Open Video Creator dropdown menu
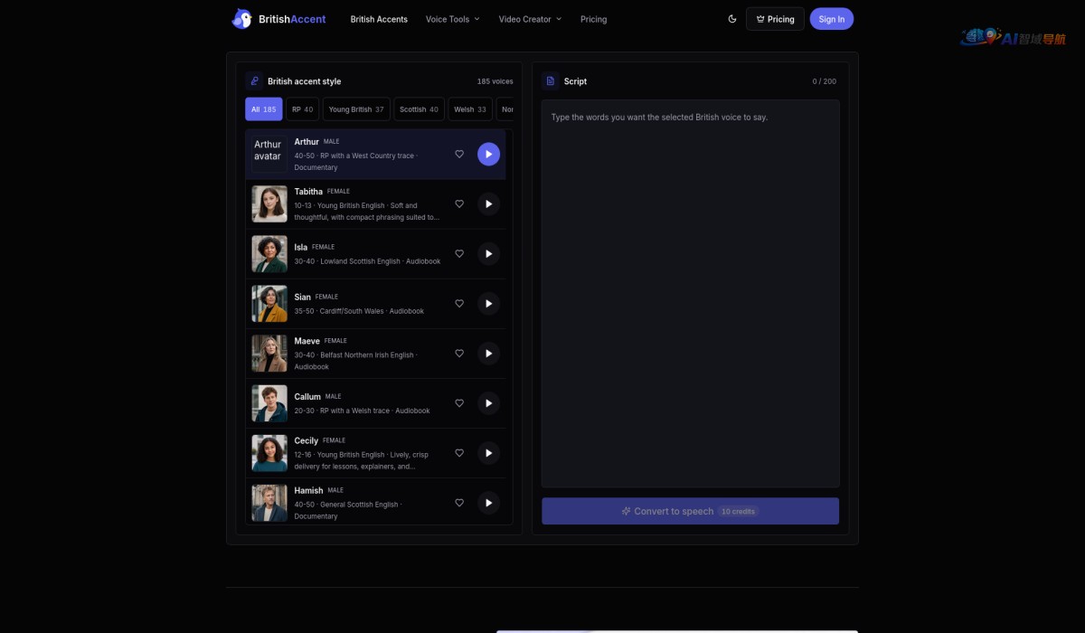 tap(530, 19)
